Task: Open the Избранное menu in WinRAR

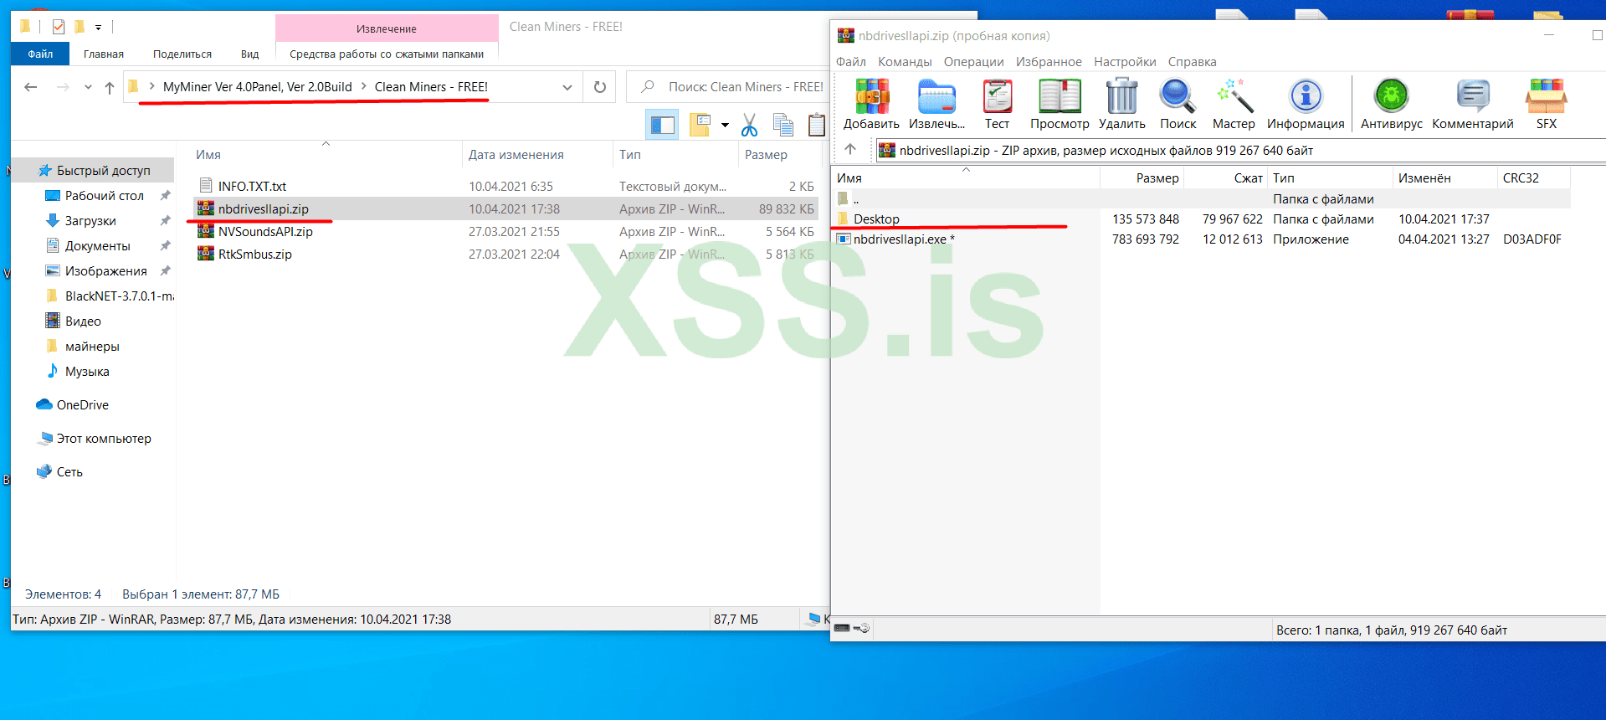Action: point(1049,62)
